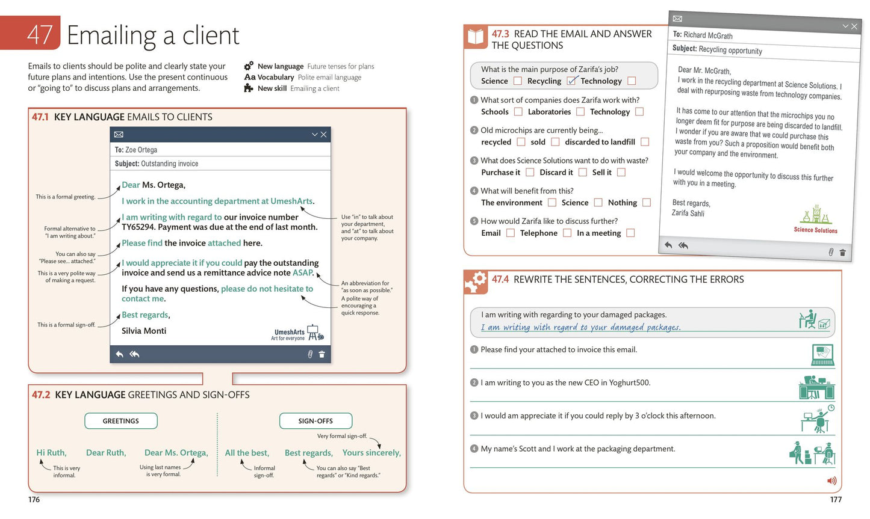The height and width of the screenshot is (519, 870).
Task: Tick the 'Sell it' checkbox
Action: coord(621,172)
